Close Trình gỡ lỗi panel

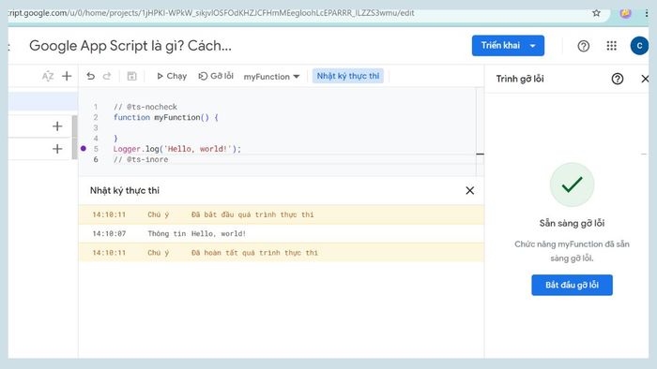[x=645, y=79]
